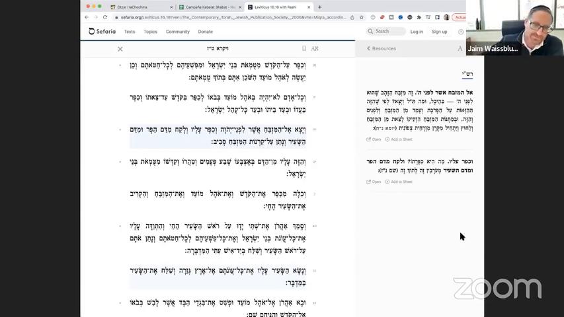Click the Sefaria logo

pos(102,32)
